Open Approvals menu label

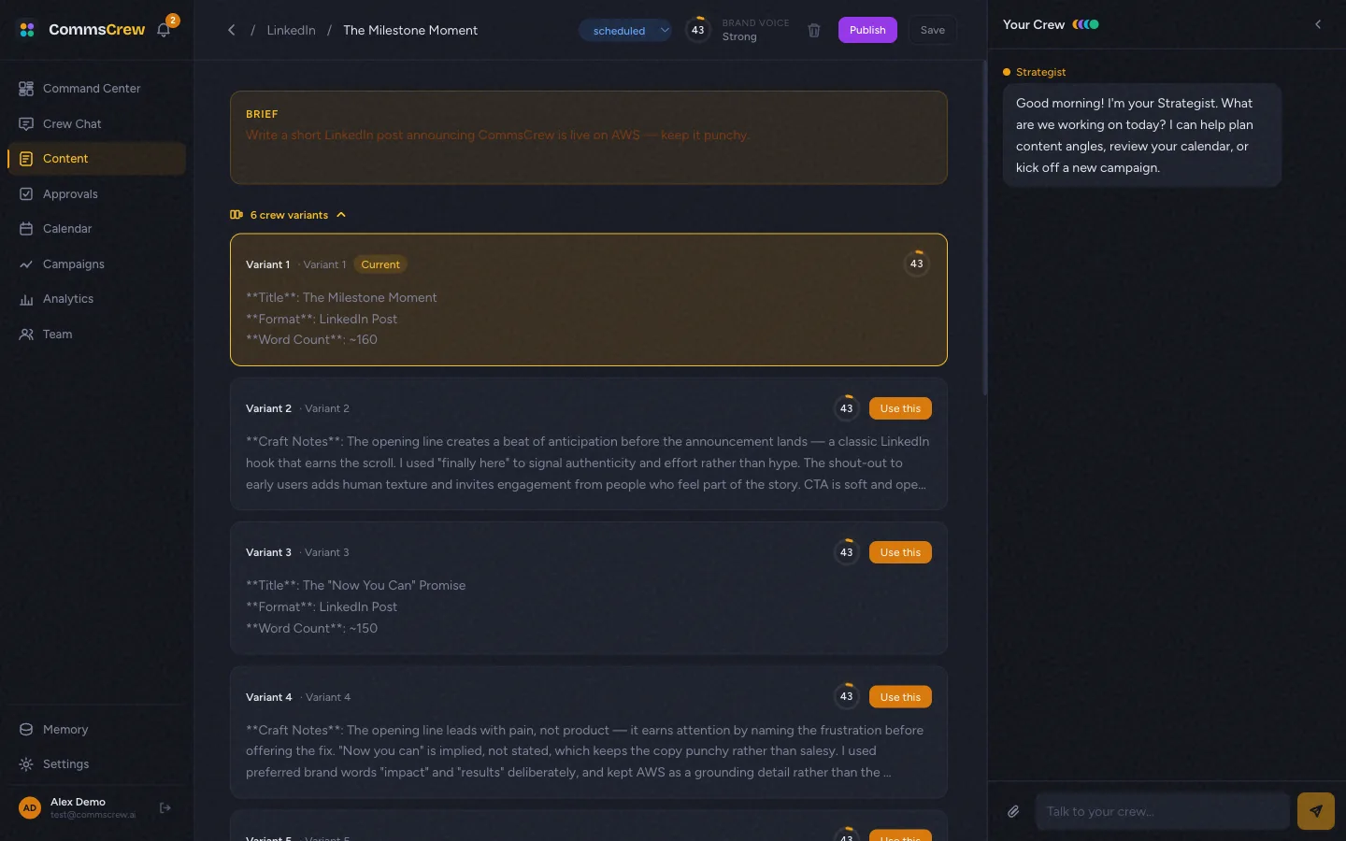pos(70,193)
